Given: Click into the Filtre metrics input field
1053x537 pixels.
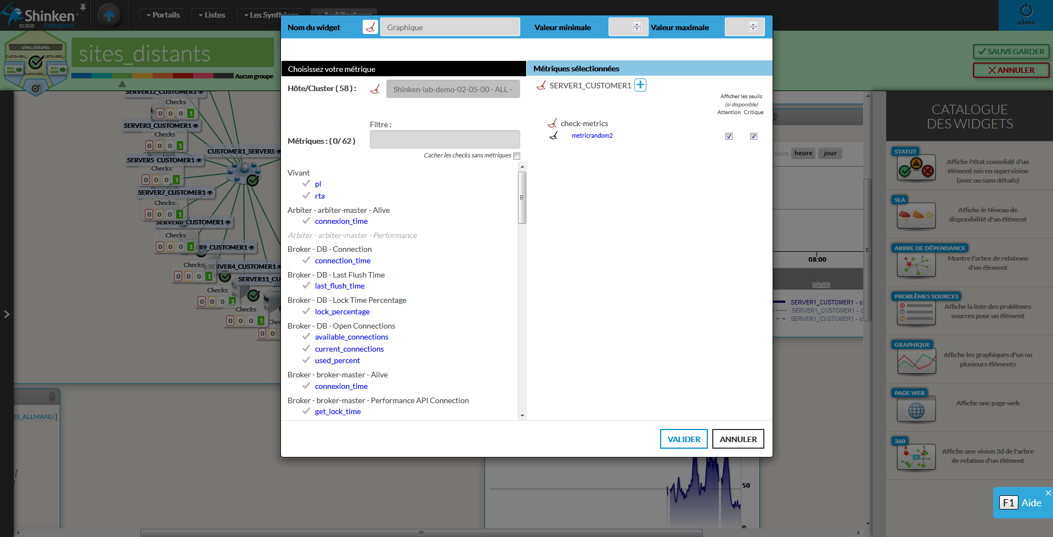Looking at the screenshot, I should (444, 139).
